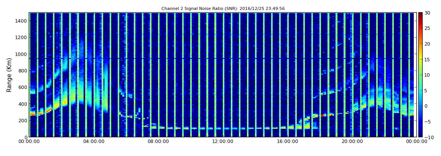Click the colorbar label −10
Screen dimensions: 441x156
[428, 137]
